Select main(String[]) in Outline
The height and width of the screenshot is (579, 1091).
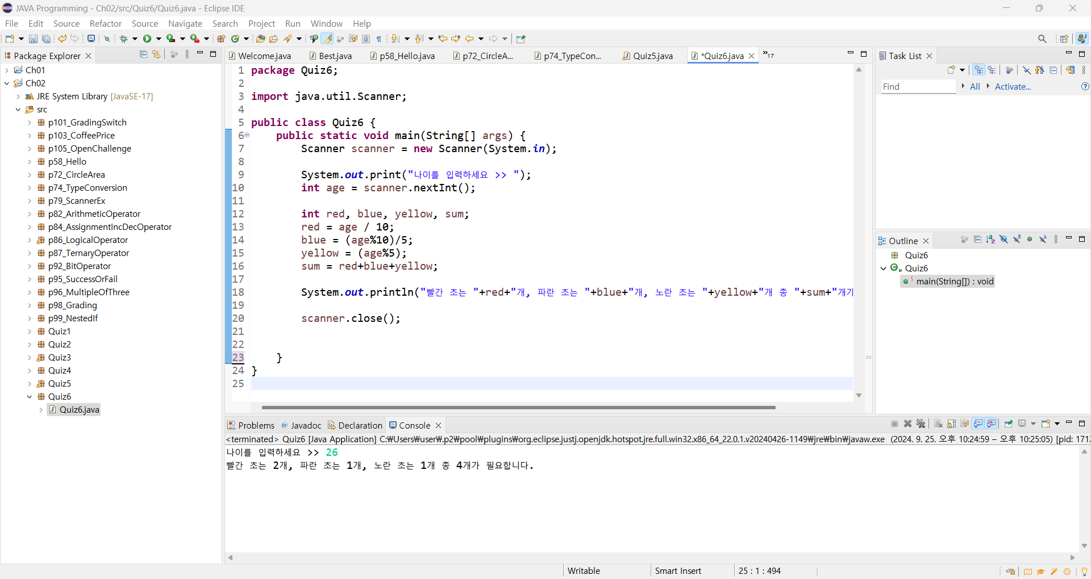[x=947, y=282]
